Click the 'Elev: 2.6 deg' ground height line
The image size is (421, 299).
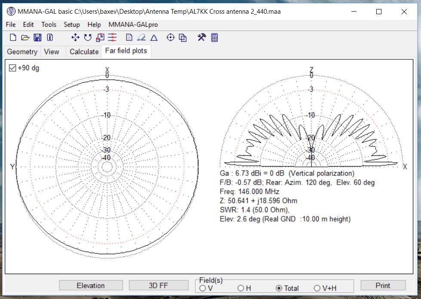click(285, 219)
